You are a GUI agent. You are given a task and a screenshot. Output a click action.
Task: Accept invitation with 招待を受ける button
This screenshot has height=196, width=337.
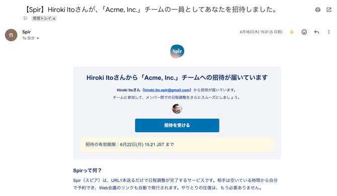(x=177, y=125)
